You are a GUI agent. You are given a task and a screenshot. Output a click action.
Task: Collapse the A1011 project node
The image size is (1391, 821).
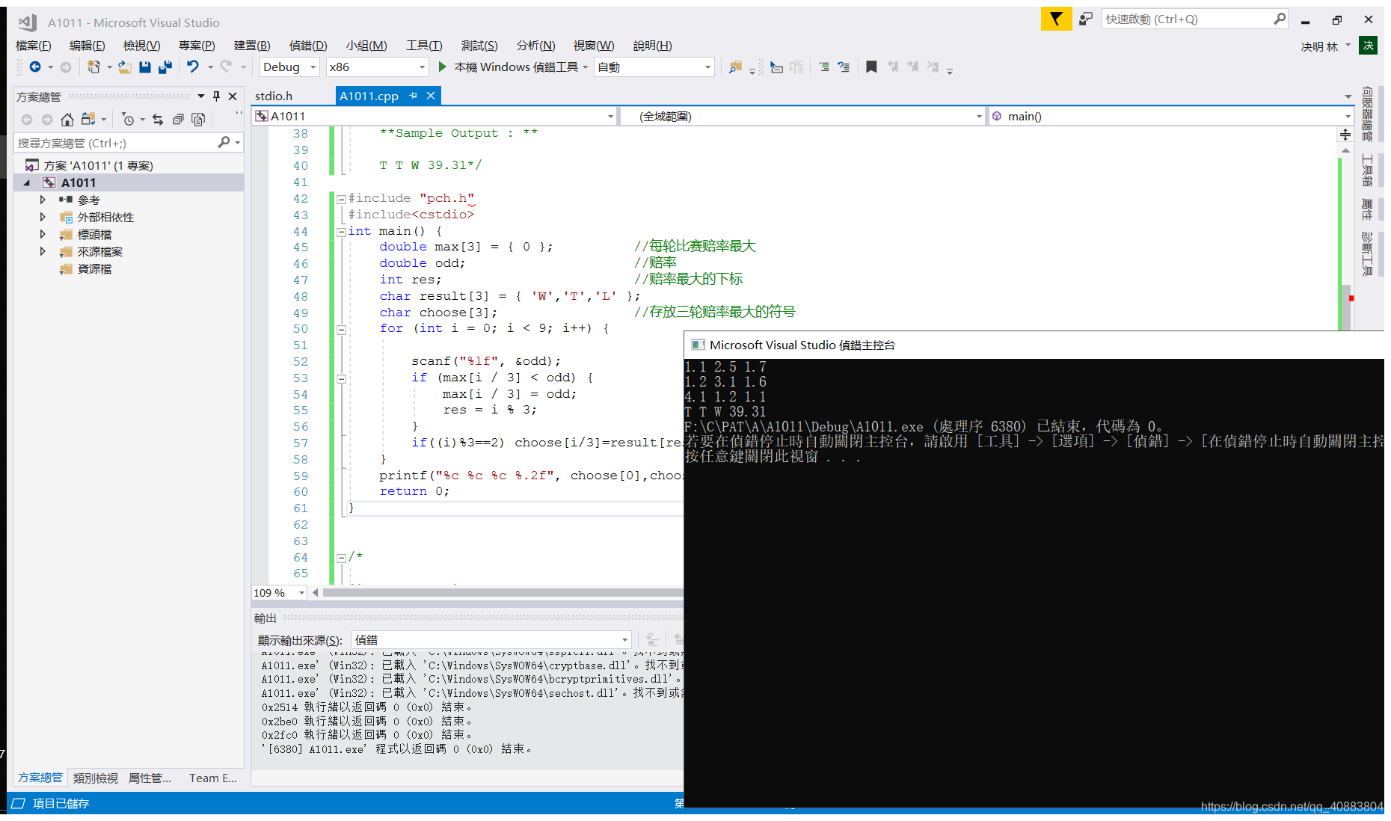[x=27, y=183]
